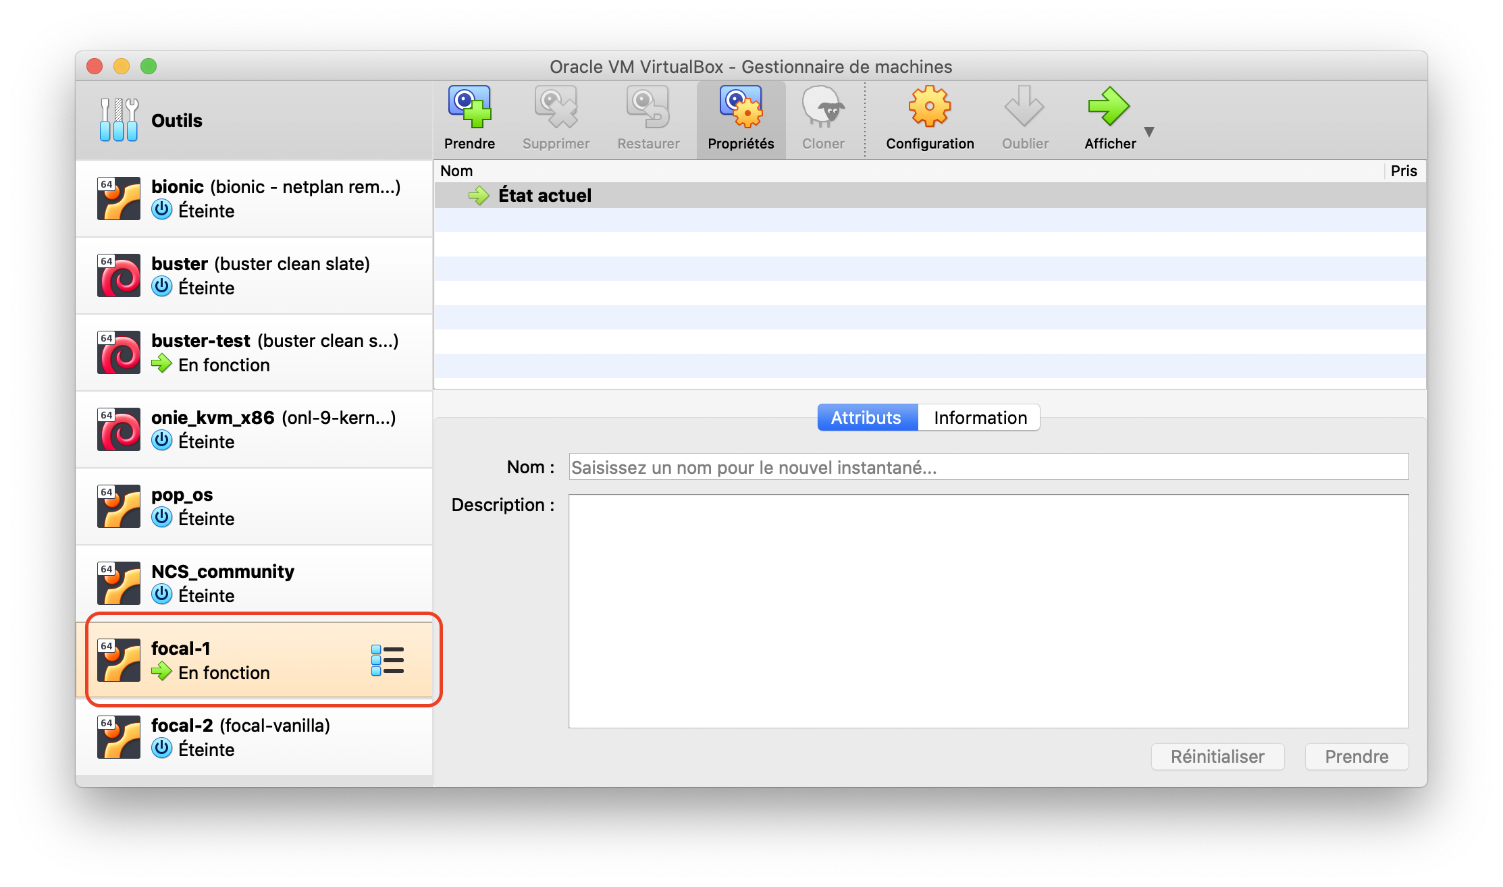
Task: Select the 'pop_os' machine name
Action: point(182,495)
